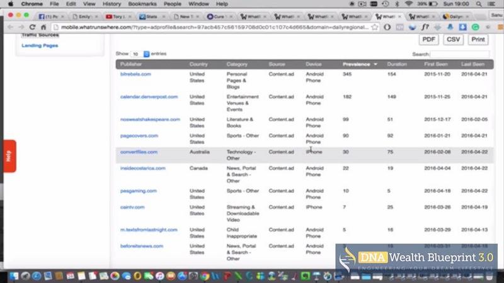504x283 pixels.
Task: Open the Show entries count dropdown
Action: pyautogui.click(x=140, y=54)
